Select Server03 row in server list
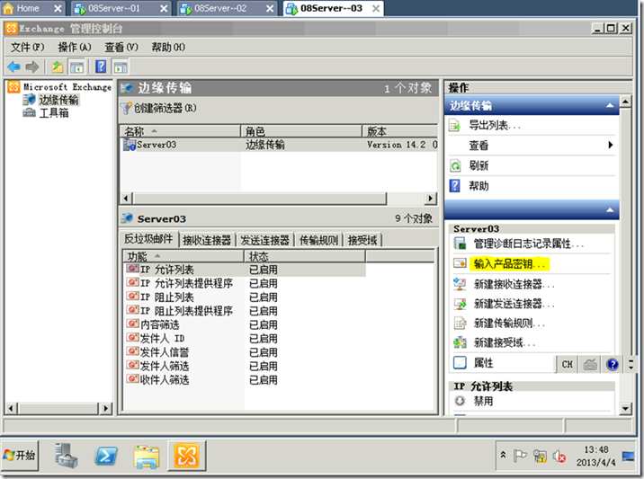The height and width of the screenshot is (479, 644). pos(280,145)
